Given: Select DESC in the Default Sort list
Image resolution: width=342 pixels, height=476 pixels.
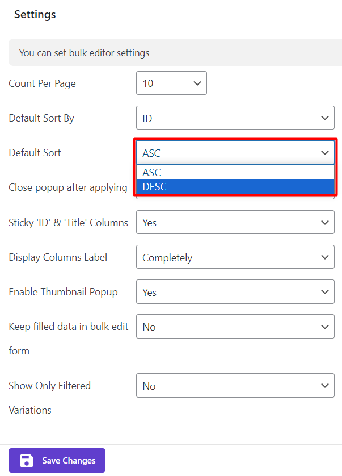Looking at the screenshot, I should [x=235, y=187].
